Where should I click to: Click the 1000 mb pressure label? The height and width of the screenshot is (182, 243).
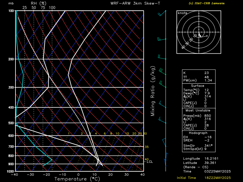pyautogui.click(x=10, y=171)
